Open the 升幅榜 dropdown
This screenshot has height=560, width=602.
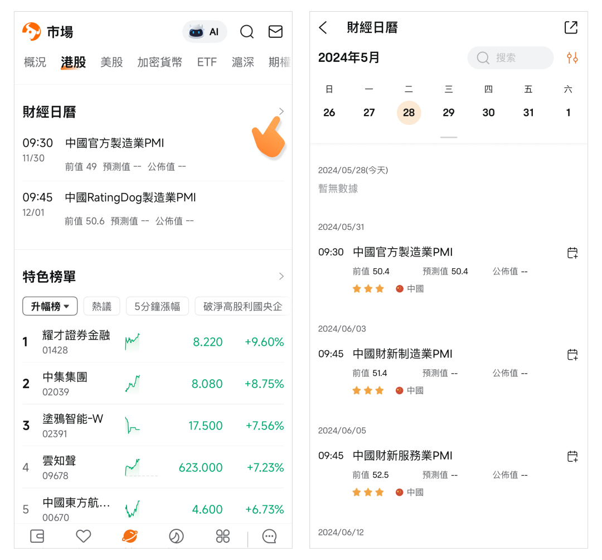coord(50,306)
